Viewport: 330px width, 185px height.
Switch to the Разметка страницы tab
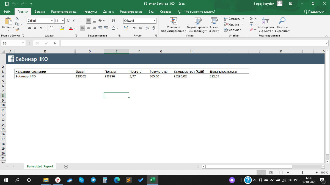coord(64,12)
